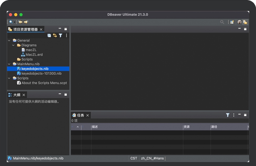Image resolution: width=256 pixels, height=166 pixels.
Task: Toggle link with editor in the project explorer
Action: pos(55,35)
